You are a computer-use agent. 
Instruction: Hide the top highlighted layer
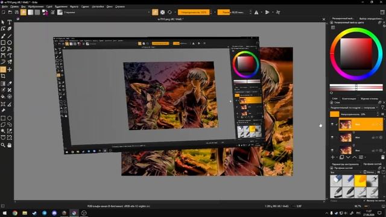click(332, 124)
